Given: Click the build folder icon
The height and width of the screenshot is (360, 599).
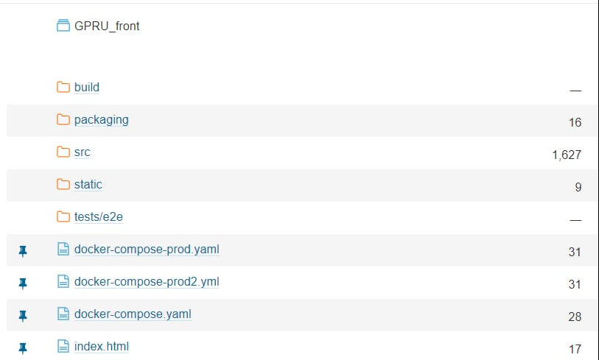Looking at the screenshot, I should coord(63,87).
